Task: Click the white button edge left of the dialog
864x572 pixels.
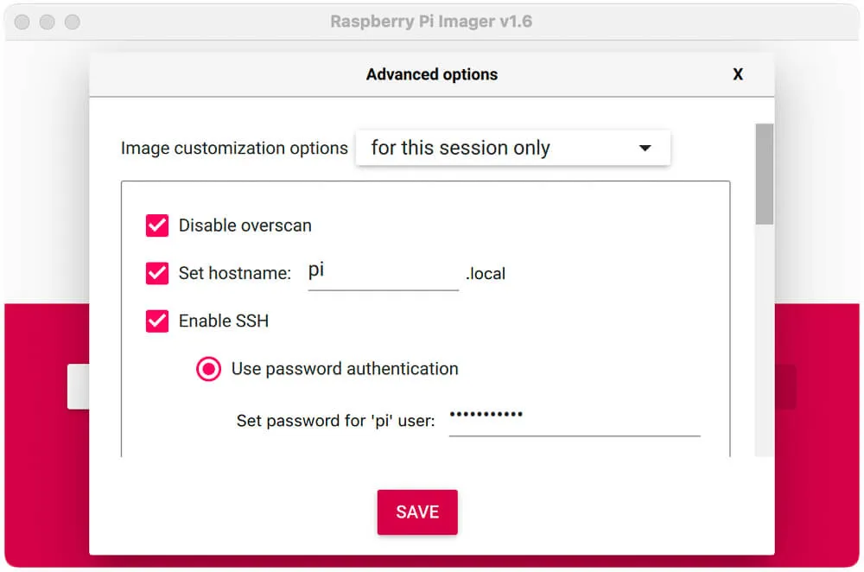Action: (79, 386)
